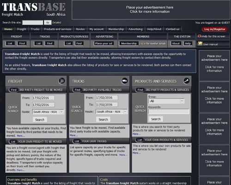Open the User manual icon
Image resolution: width=231 pixels, height=185 pixels.
pyautogui.click(x=200, y=44)
